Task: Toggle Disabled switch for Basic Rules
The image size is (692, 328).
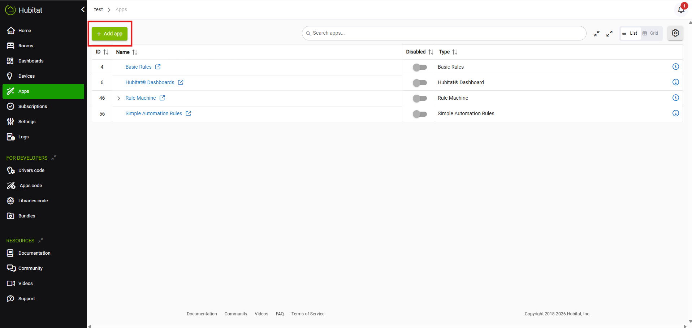Action: (420, 67)
